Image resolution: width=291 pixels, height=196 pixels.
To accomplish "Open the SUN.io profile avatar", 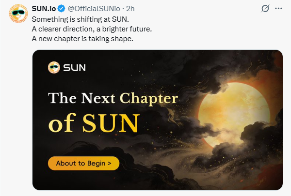I will coord(18,13).
